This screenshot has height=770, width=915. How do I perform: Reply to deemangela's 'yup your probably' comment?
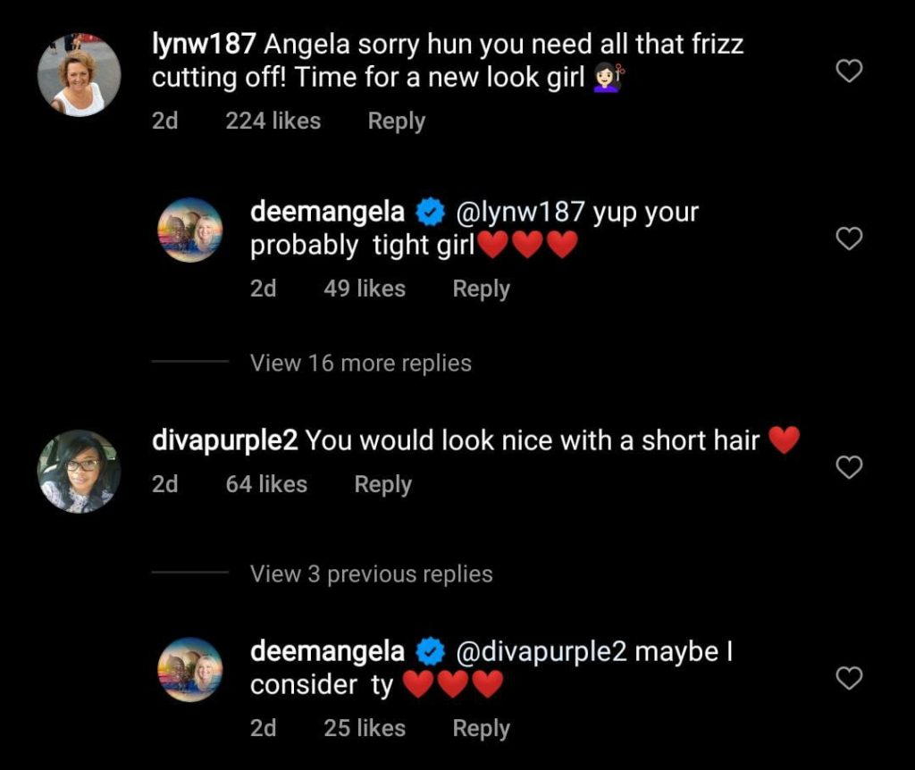[481, 289]
